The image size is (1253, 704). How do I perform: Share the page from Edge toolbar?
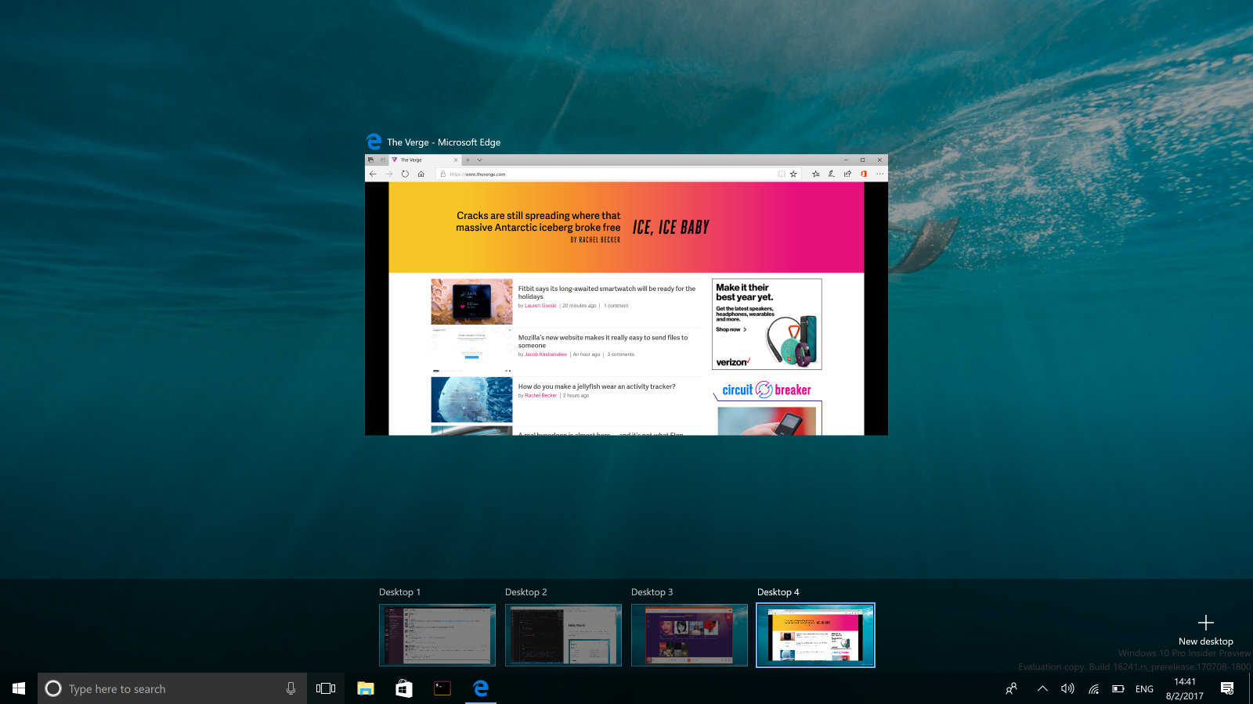click(847, 174)
